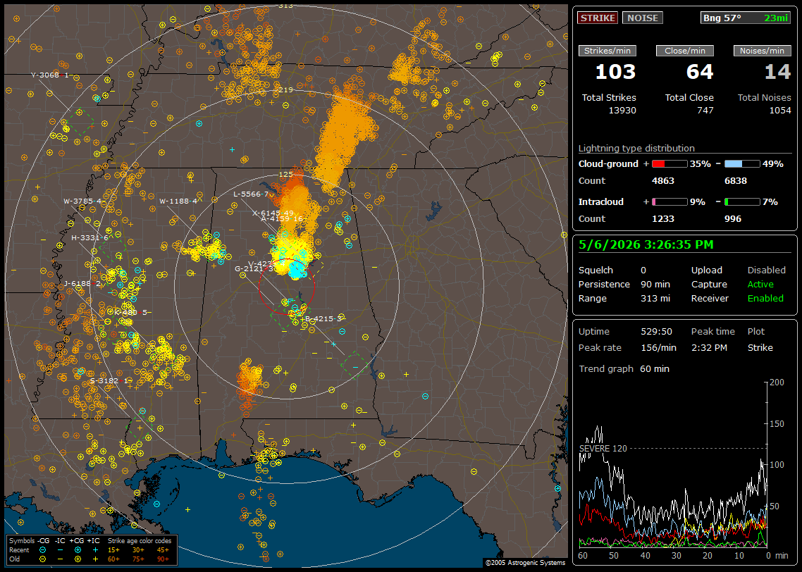Click the red range circle at map center
802x572 pixels.
(x=286, y=287)
